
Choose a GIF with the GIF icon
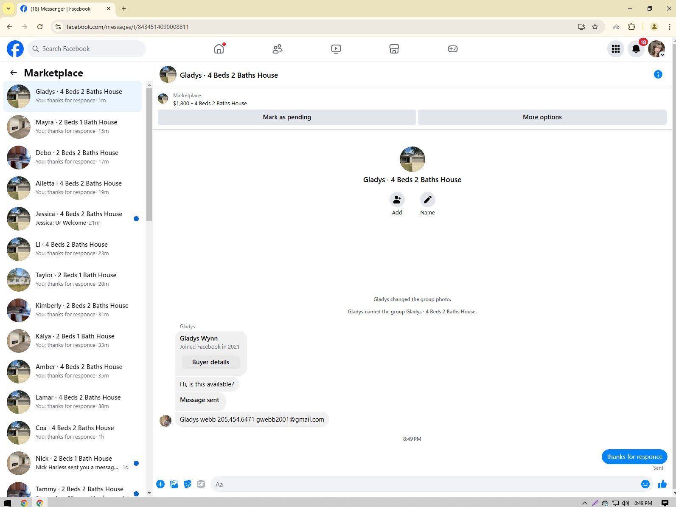pos(201,484)
